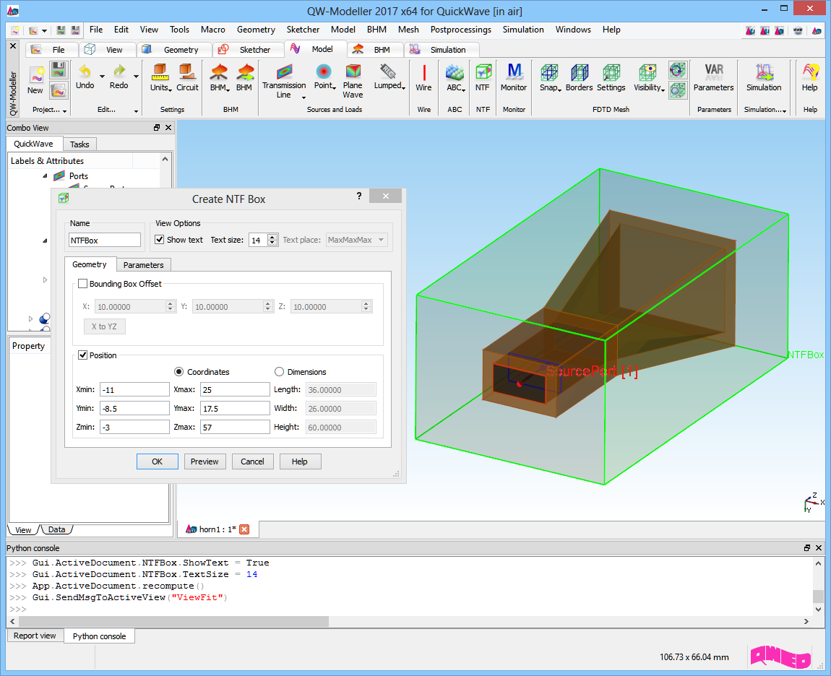
Task: Toggle the Show text checkbox
Action: [160, 240]
